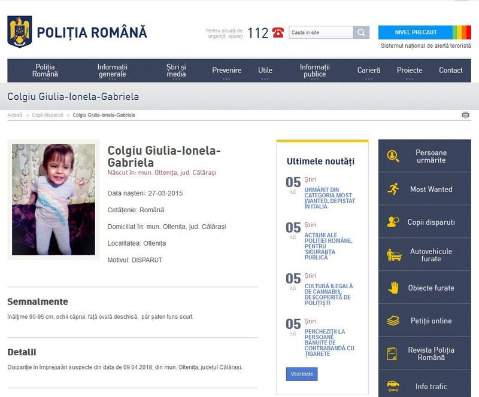
Task: Click the Info trafic car icon
Action: click(x=393, y=386)
